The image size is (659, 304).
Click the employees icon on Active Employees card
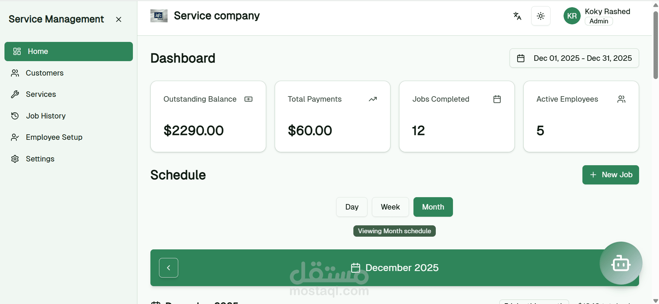point(621,99)
